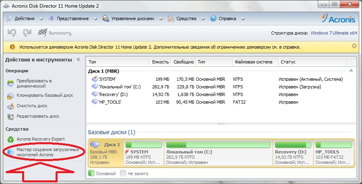This screenshot has height=184, width=362.
Task: Choose Клонировать базовый диск
Action: coord(45,95)
